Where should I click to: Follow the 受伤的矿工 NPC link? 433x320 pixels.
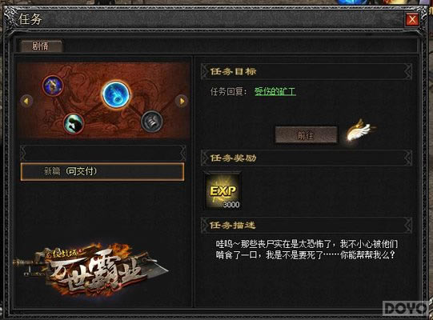[275, 91]
